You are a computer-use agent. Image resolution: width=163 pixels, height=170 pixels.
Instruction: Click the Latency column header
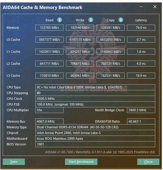point(141,20)
